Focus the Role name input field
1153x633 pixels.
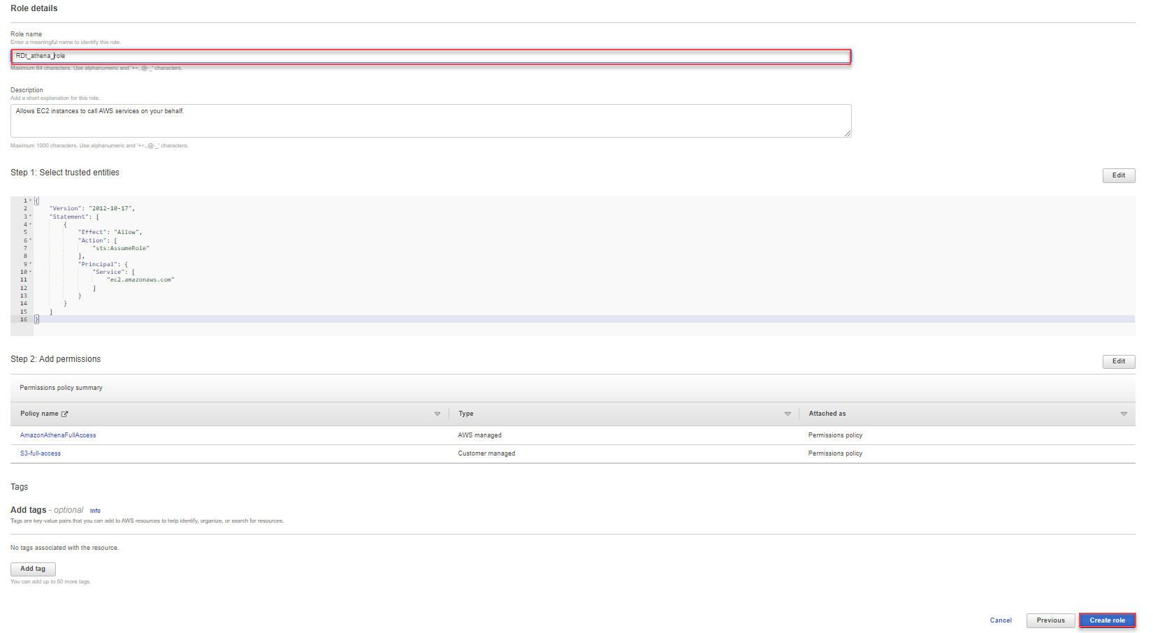(x=431, y=56)
